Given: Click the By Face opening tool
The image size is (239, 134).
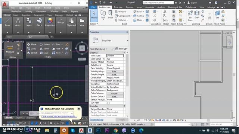Looking at the screenshot, I should [190, 16].
